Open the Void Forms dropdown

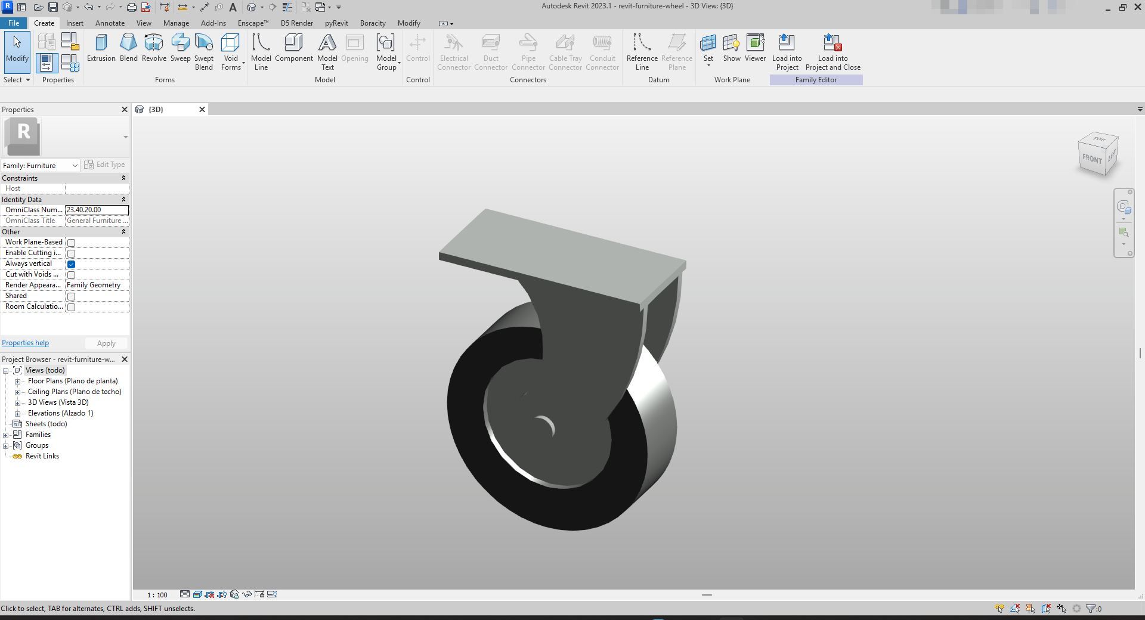[x=231, y=52]
